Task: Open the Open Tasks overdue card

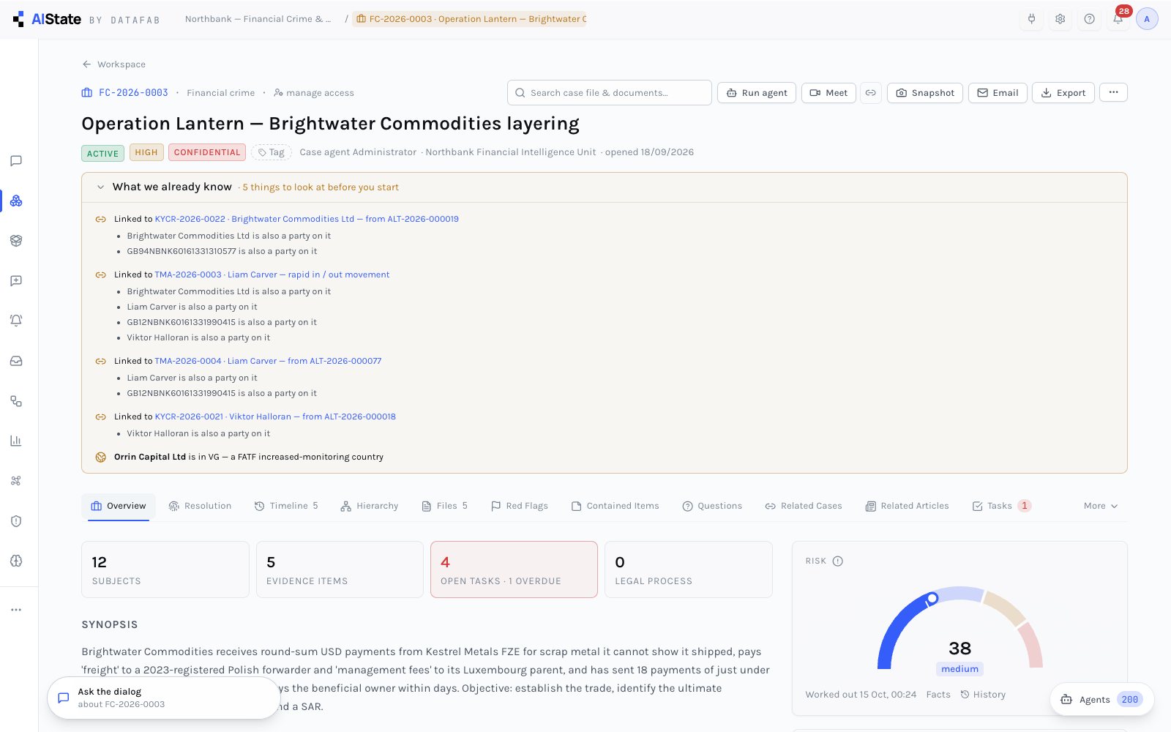Action: [514, 569]
